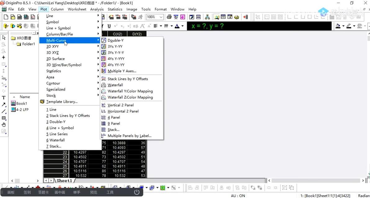Open the 100% zoom combo box
This screenshot has width=370, height=198.
pos(155,17)
